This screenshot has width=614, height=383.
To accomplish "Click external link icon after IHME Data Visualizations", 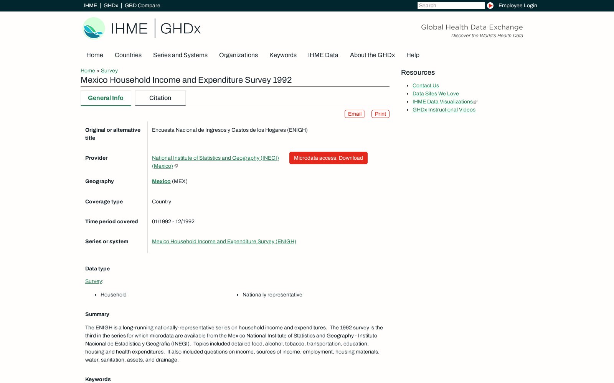I will click(475, 102).
